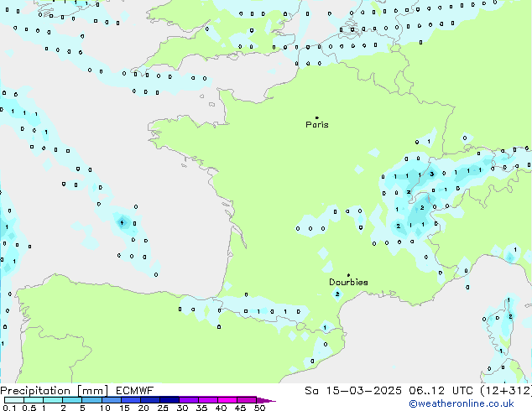Click the forecast date 'Sa 15-03-2025 06..12 UTC'

click(x=391, y=391)
